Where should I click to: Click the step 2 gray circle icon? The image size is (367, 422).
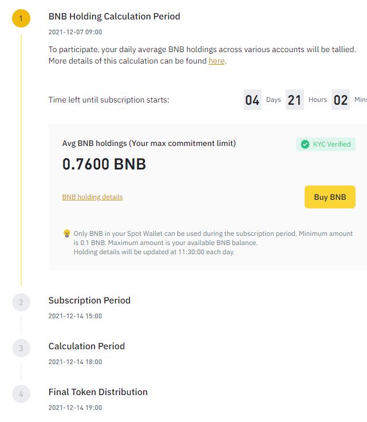click(21, 302)
